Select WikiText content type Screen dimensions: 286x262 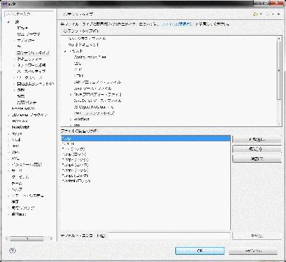(x=82, y=119)
